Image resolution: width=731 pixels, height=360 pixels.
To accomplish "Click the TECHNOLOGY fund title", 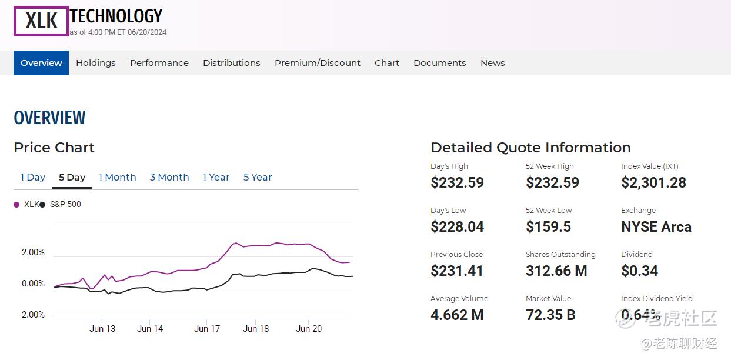I will (116, 16).
